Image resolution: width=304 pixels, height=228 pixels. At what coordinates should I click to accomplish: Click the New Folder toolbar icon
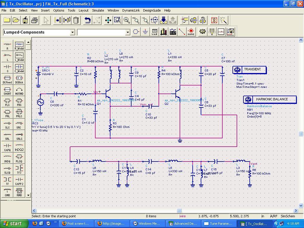click(x=7, y=20)
